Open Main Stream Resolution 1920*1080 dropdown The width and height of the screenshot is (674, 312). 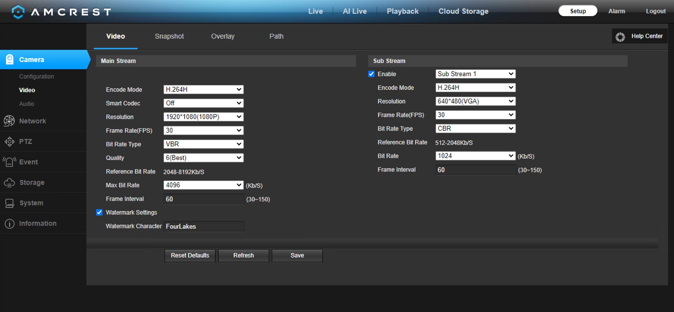point(203,117)
